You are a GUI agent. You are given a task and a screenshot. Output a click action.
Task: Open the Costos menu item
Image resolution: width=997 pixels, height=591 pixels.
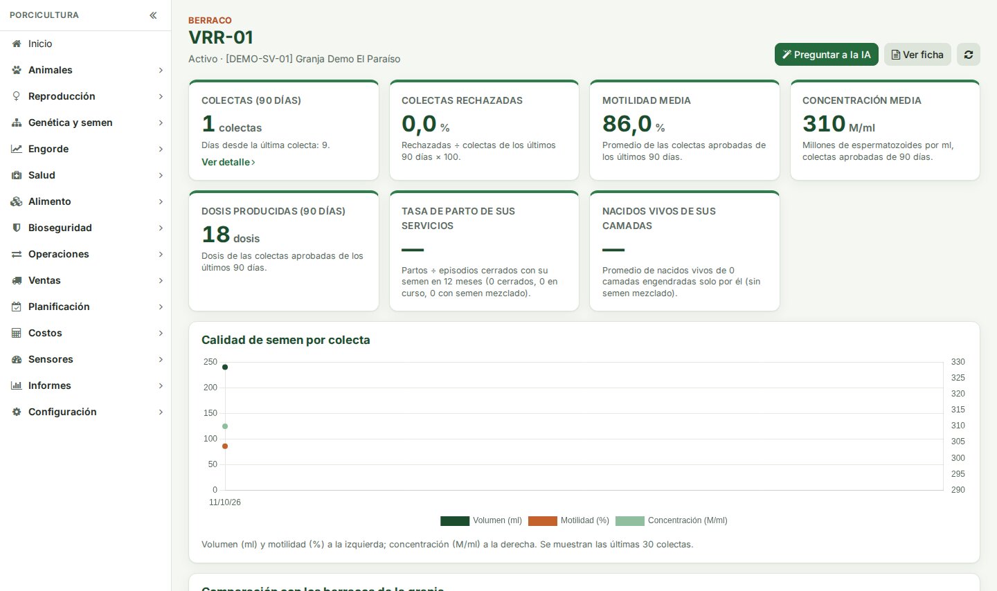pos(85,333)
